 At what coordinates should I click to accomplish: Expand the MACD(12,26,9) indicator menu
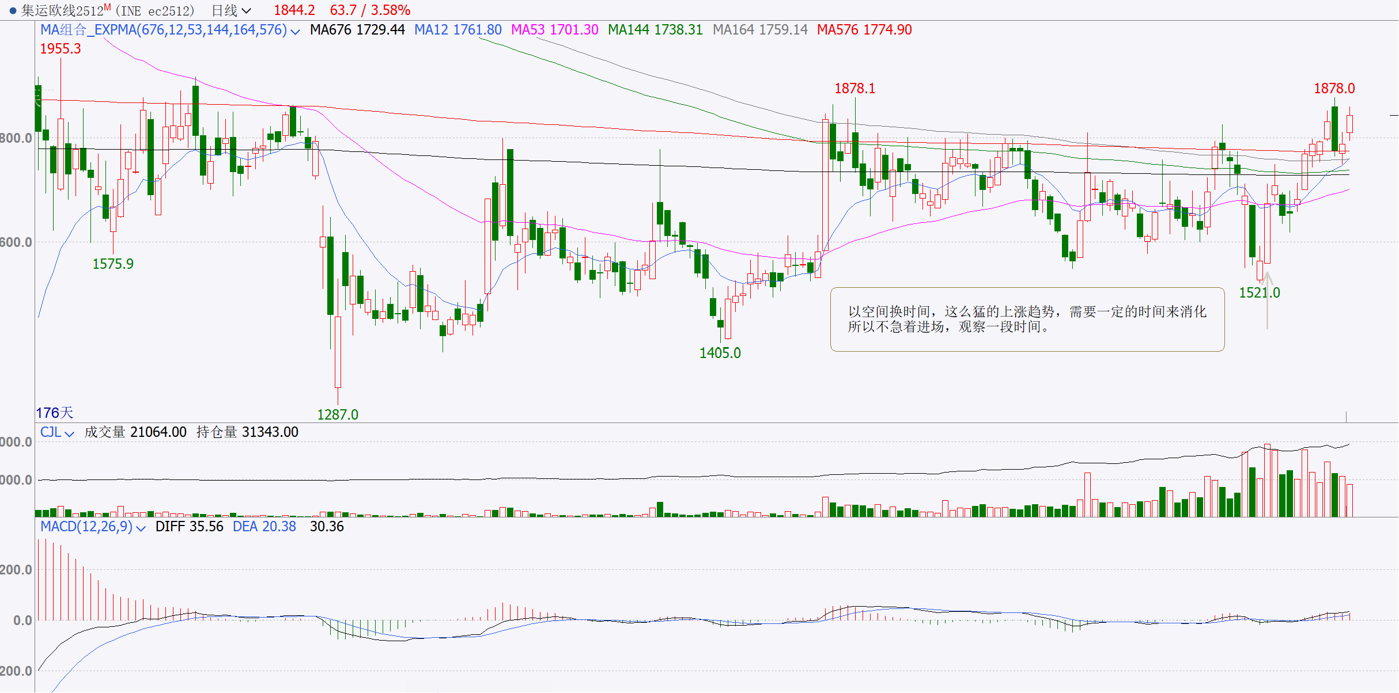point(140,528)
